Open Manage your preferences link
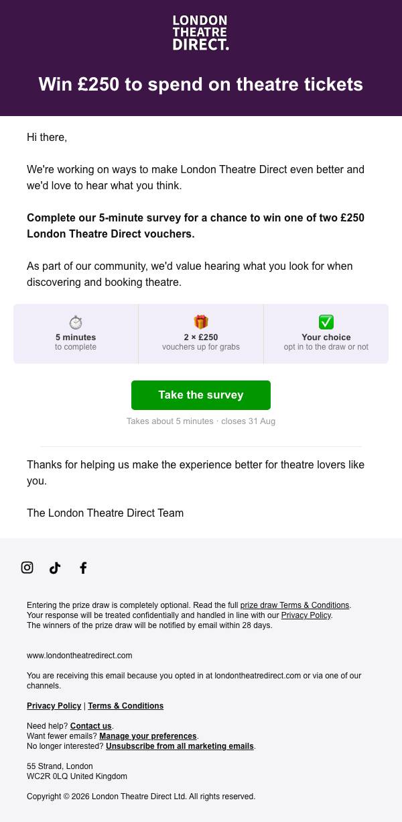This screenshot has width=402, height=822. (148, 736)
